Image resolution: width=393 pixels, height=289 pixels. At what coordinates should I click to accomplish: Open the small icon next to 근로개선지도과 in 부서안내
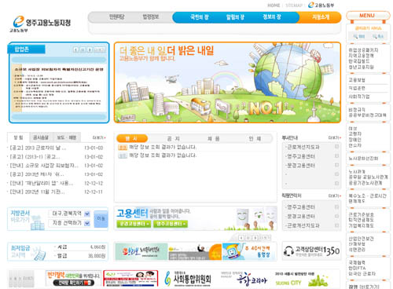pyautogui.click(x=336, y=147)
